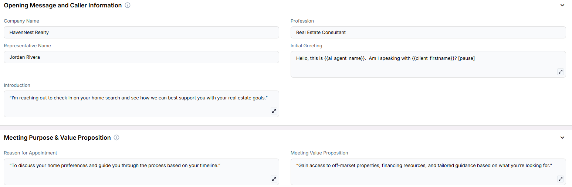Collapse Opening Message and Caller Information section
572x187 pixels.
pyautogui.click(x=562, y=6)
